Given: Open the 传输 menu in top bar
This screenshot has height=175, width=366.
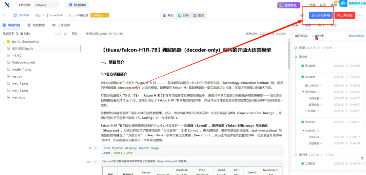Looking at the screenshot, I should click(x=312, y=5).
